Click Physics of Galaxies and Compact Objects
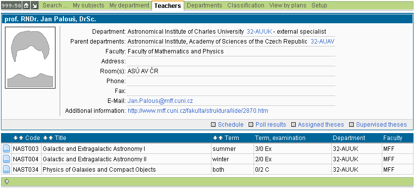 pyautogui.click(x=99, y=169)
